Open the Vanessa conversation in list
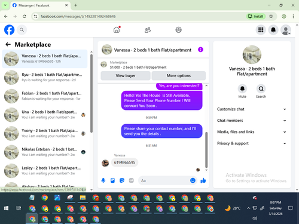299x224 pixels. [45, 59]
